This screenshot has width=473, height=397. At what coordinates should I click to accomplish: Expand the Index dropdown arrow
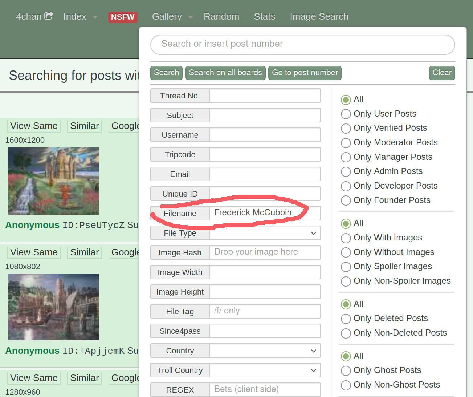click(x=95, y=17)
